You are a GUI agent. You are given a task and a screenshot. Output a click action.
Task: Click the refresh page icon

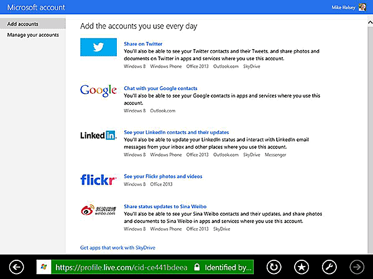[272, 267]
